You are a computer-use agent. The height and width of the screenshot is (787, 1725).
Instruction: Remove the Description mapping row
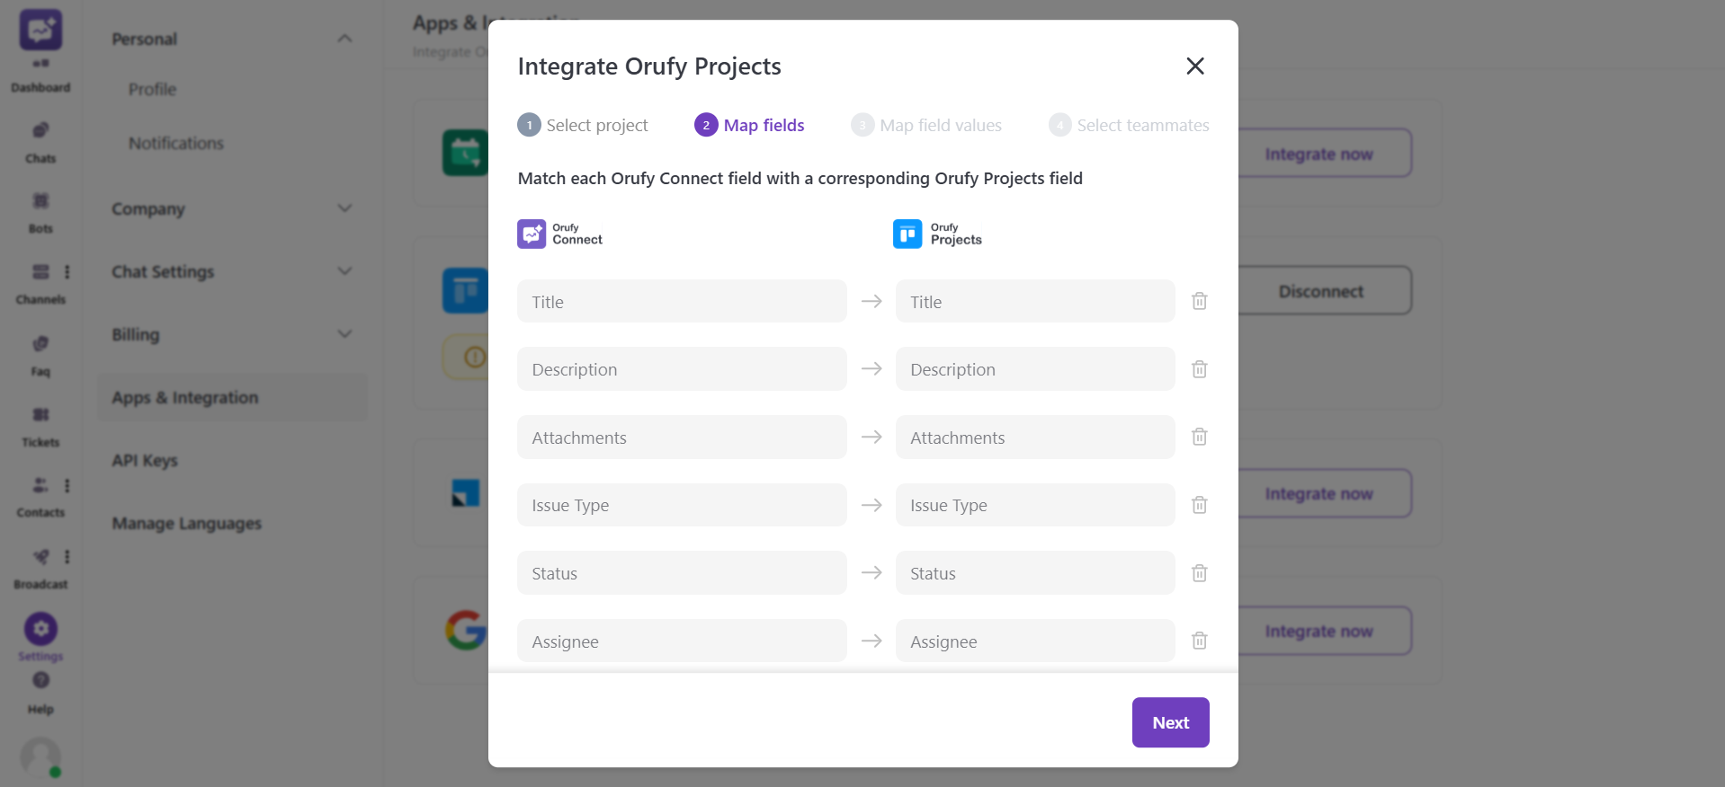(x=1199, y=369)
